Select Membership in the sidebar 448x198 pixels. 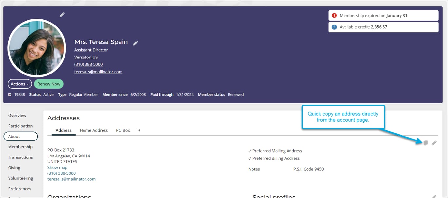[x=20, y=147]
